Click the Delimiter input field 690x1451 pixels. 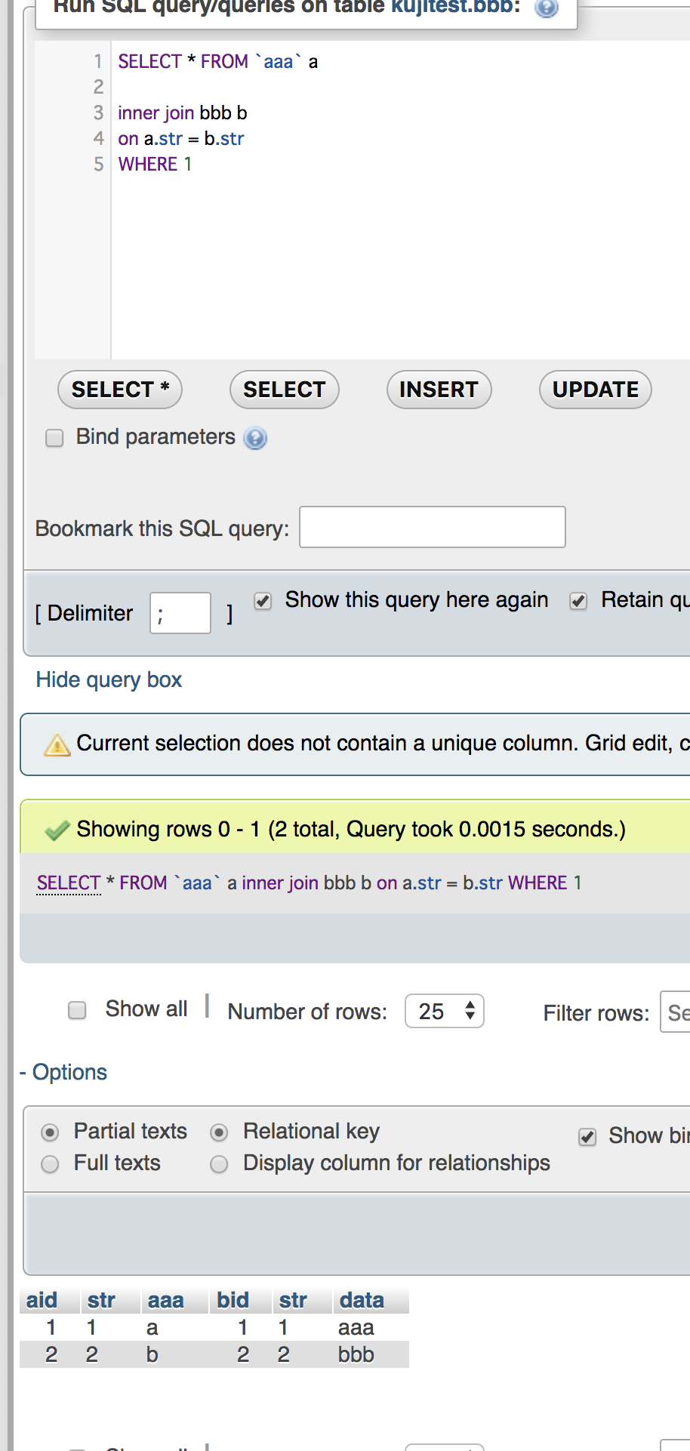click(x=180, y=613)
